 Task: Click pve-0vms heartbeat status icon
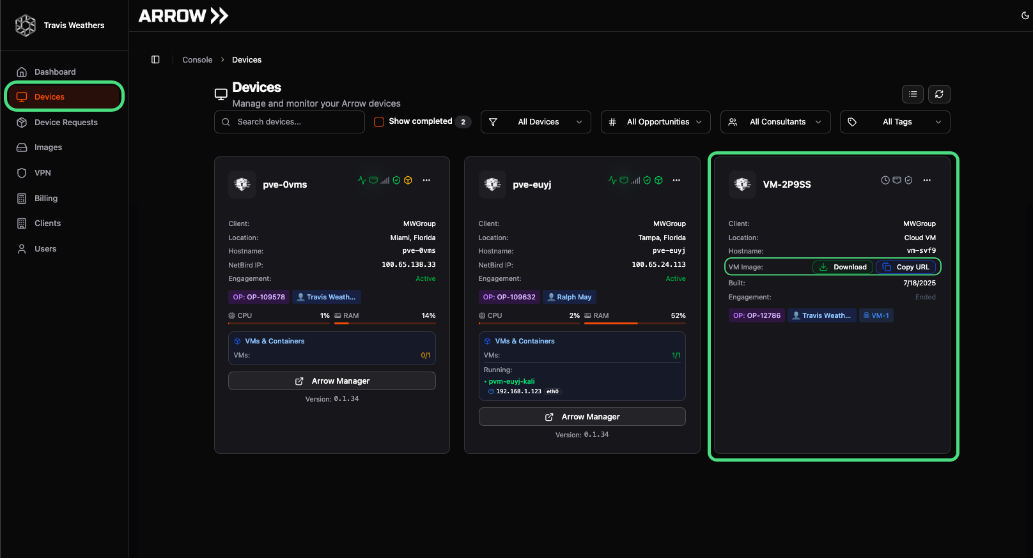362,181
